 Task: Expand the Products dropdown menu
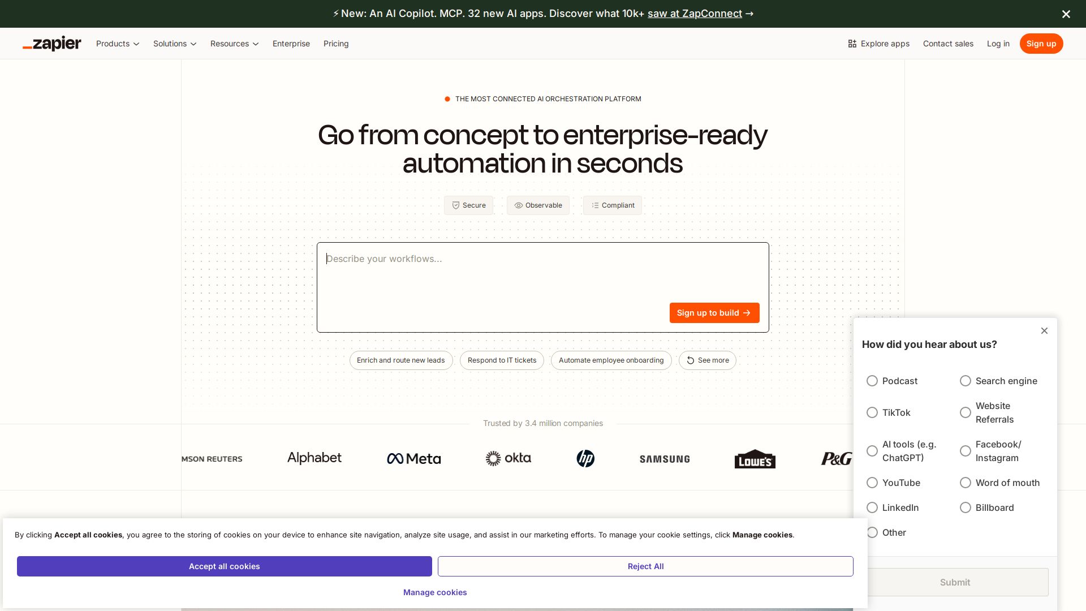pos(118,44)
